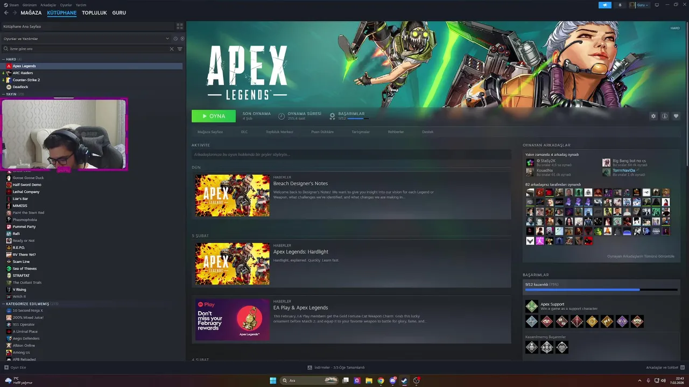The width and height of the screenshot is (689, 387).
Task: Open Oyunlar ve Yazılımlar dropdown
Action: point(86,39)
